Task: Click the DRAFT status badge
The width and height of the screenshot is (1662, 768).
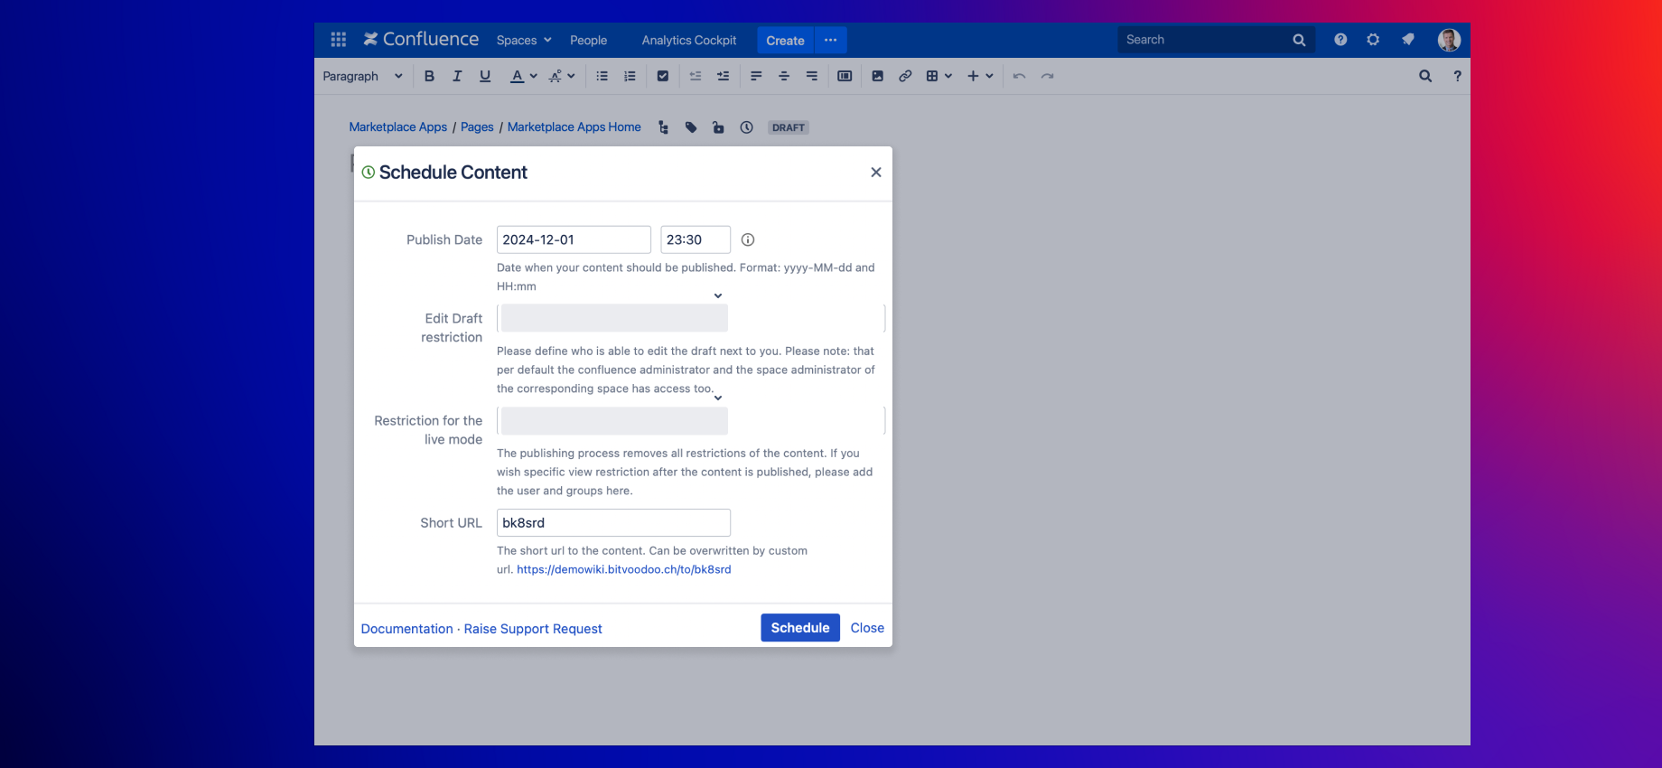Action: [789, 127]
